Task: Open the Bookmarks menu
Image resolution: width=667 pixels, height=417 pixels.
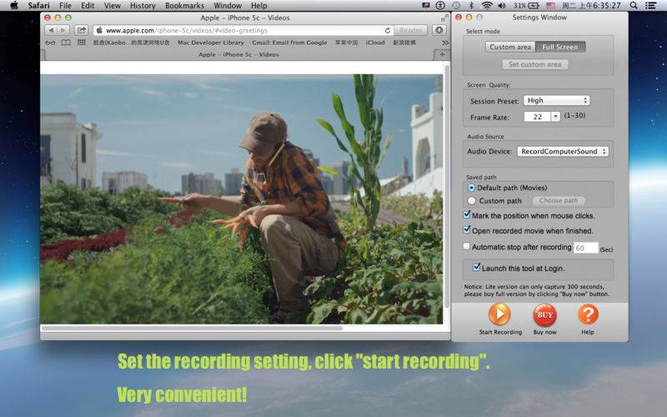Action: [x=184, y=6]
